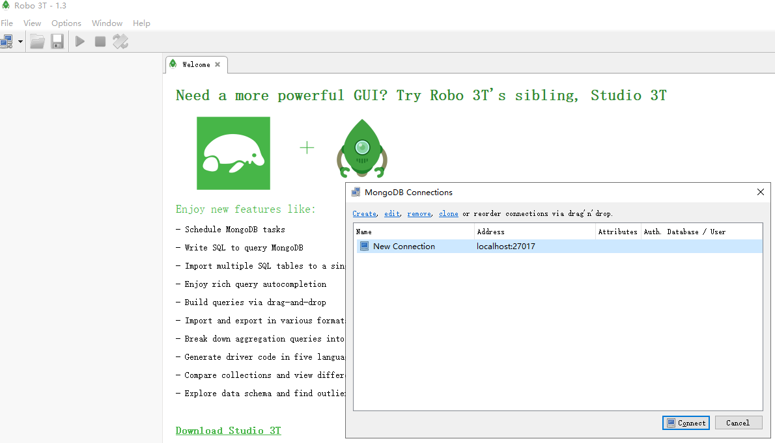Open the Window menu
775x443 pixels.
(107, 23)
